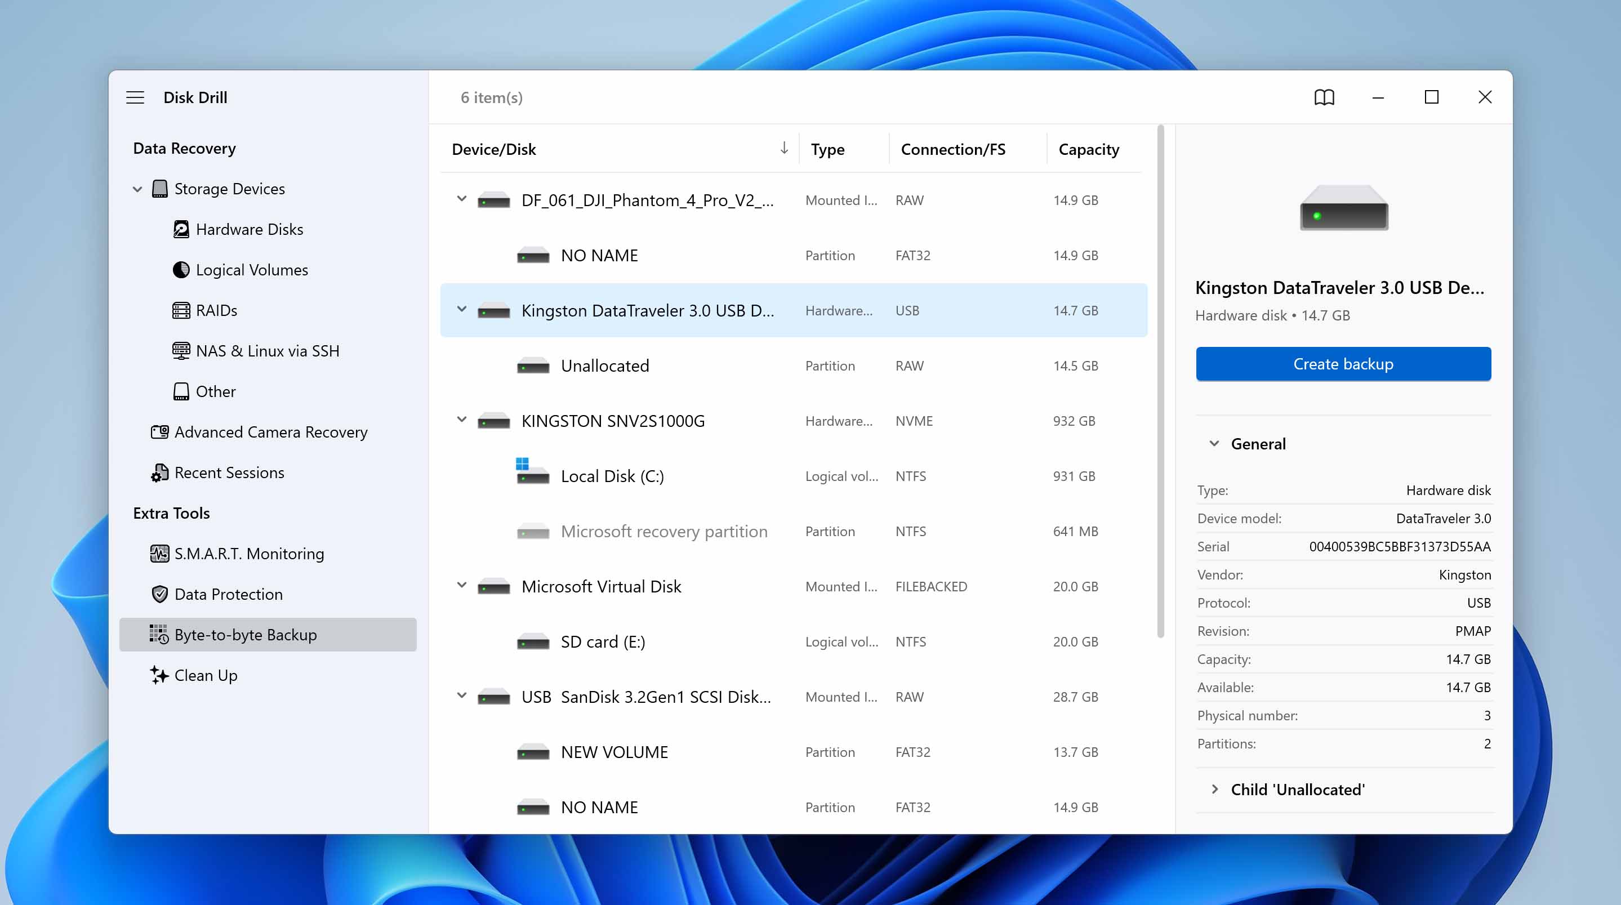Image resolution: width=1621 pixels, height=905 pixels.
Task: Click the Kingston DataTraveler title in details panel
Action: (x=1339, y=288)
